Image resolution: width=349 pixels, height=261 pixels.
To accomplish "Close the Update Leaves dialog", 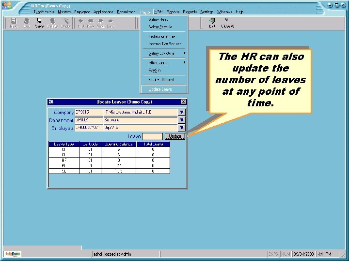I will [183, 101].
